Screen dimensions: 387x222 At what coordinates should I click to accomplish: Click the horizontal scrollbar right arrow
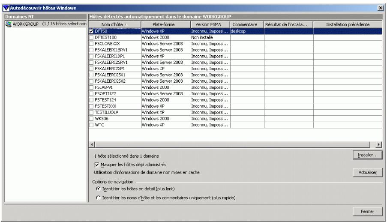(x=379, y=144)
